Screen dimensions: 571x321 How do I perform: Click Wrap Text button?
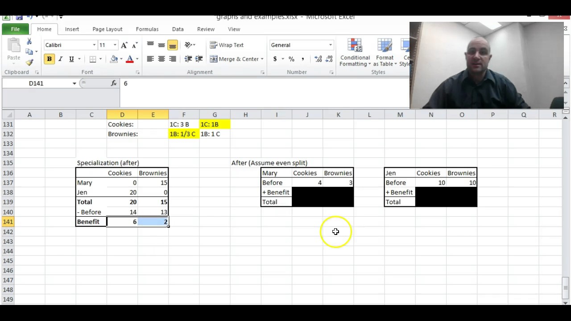[x=227, y=45]
